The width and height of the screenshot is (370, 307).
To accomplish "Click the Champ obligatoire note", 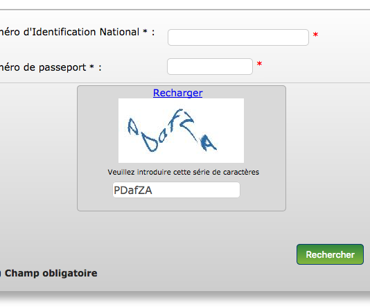I will [51, 273].
